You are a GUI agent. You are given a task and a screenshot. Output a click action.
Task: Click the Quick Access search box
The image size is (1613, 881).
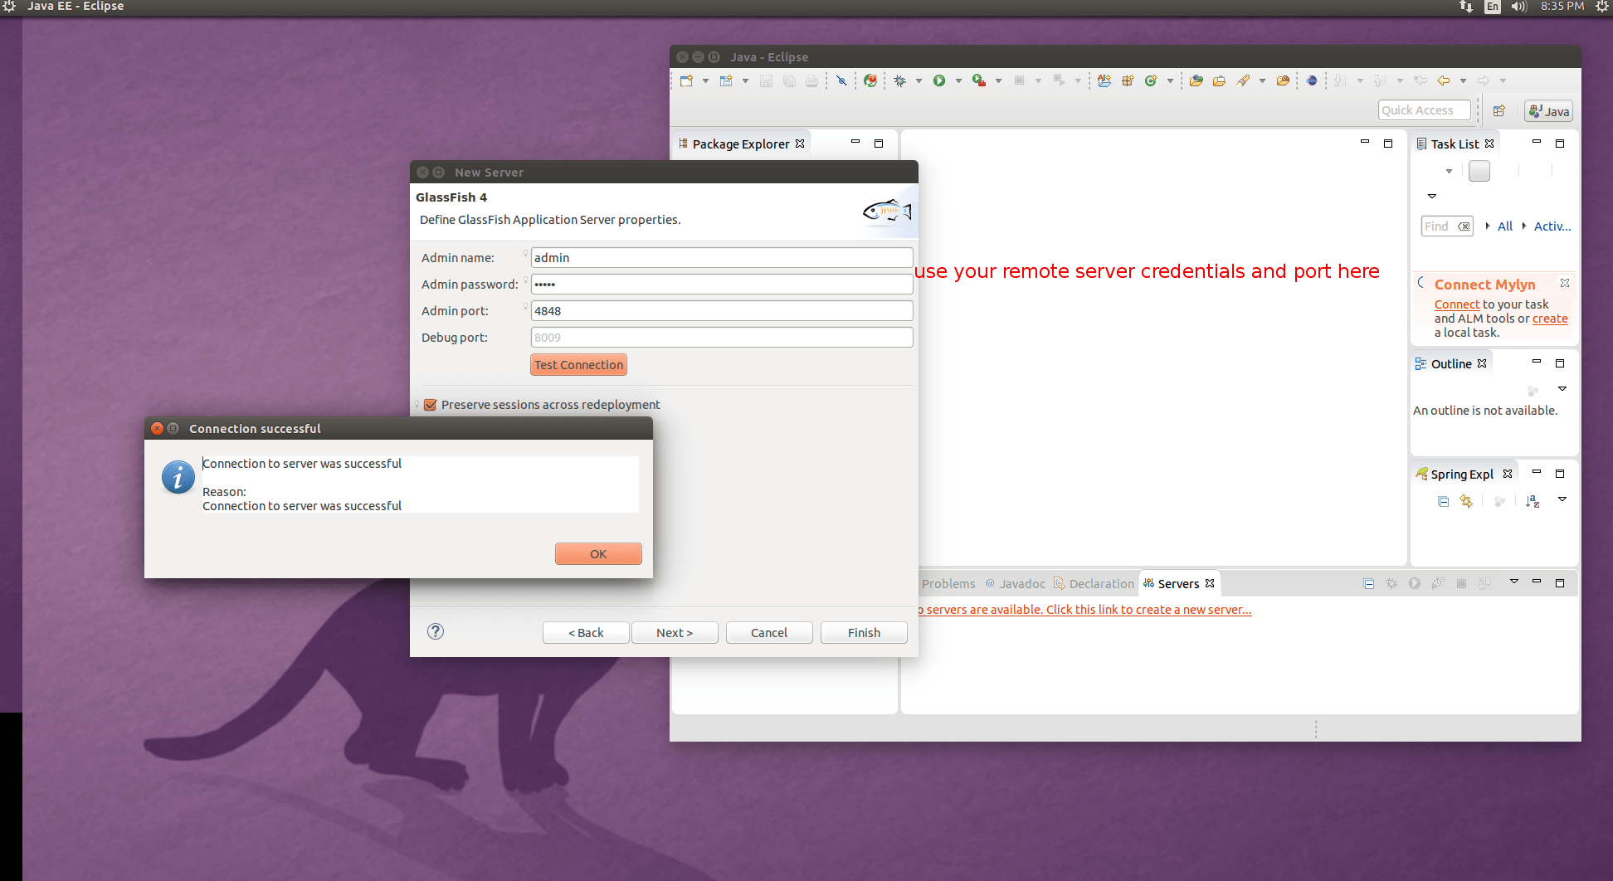[x=1425, y=110]
